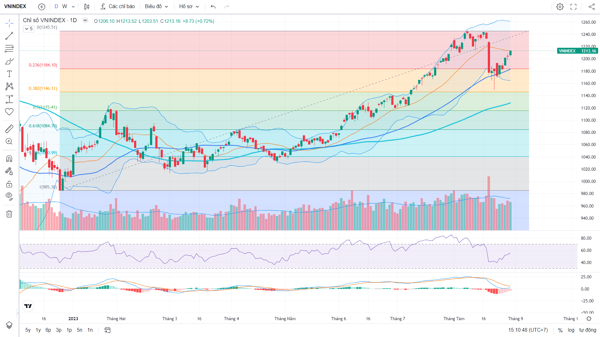This screenshot has width=600, height=337.
Task: Expand the Biểu đồ dropdown
Action: [157, 7]
